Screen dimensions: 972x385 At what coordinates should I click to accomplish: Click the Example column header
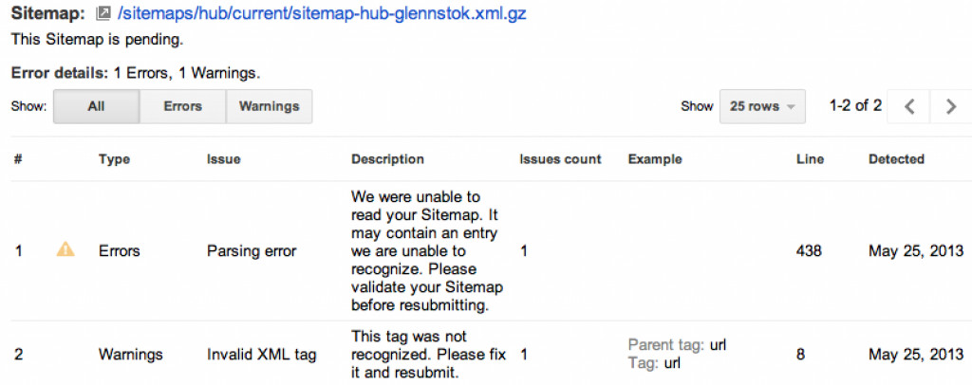pos(655,159)
